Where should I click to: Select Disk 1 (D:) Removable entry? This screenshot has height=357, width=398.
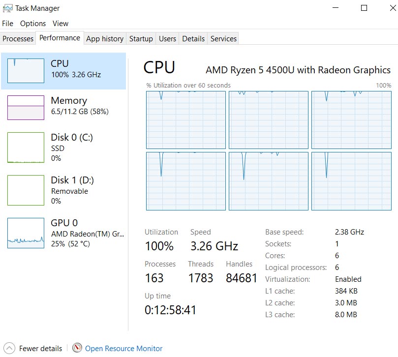click(64, 190)
